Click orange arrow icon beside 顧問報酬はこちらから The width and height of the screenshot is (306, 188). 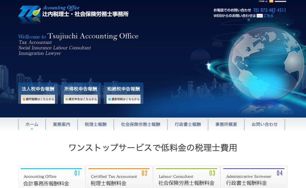click(24, 99)
